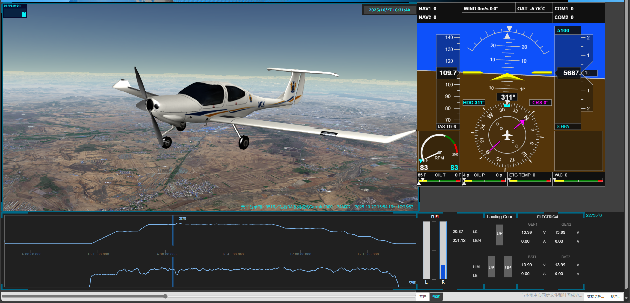Click the left fuel tank bar
Screen dimensions: 630x303
click(x=426, y=250)
